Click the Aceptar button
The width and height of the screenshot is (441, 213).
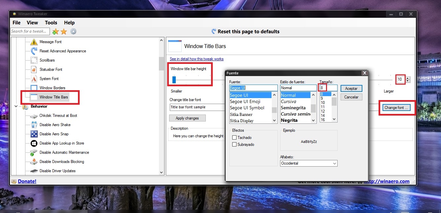pyautogui.click(x=351, y=89)
